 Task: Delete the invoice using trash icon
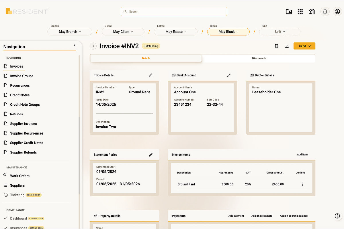[x=277, y=46]
